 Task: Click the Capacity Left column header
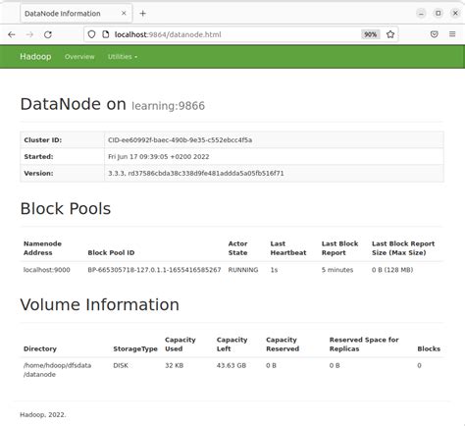point(232,345)
